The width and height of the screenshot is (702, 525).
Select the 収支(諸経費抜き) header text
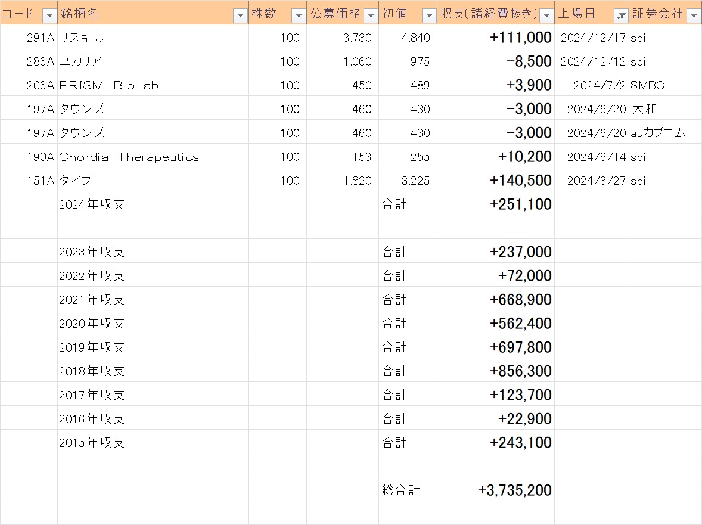[x=489, y=14]
